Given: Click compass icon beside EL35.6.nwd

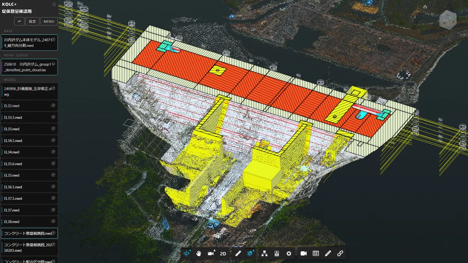Looking at the screenshot, I should coord(53,163).
